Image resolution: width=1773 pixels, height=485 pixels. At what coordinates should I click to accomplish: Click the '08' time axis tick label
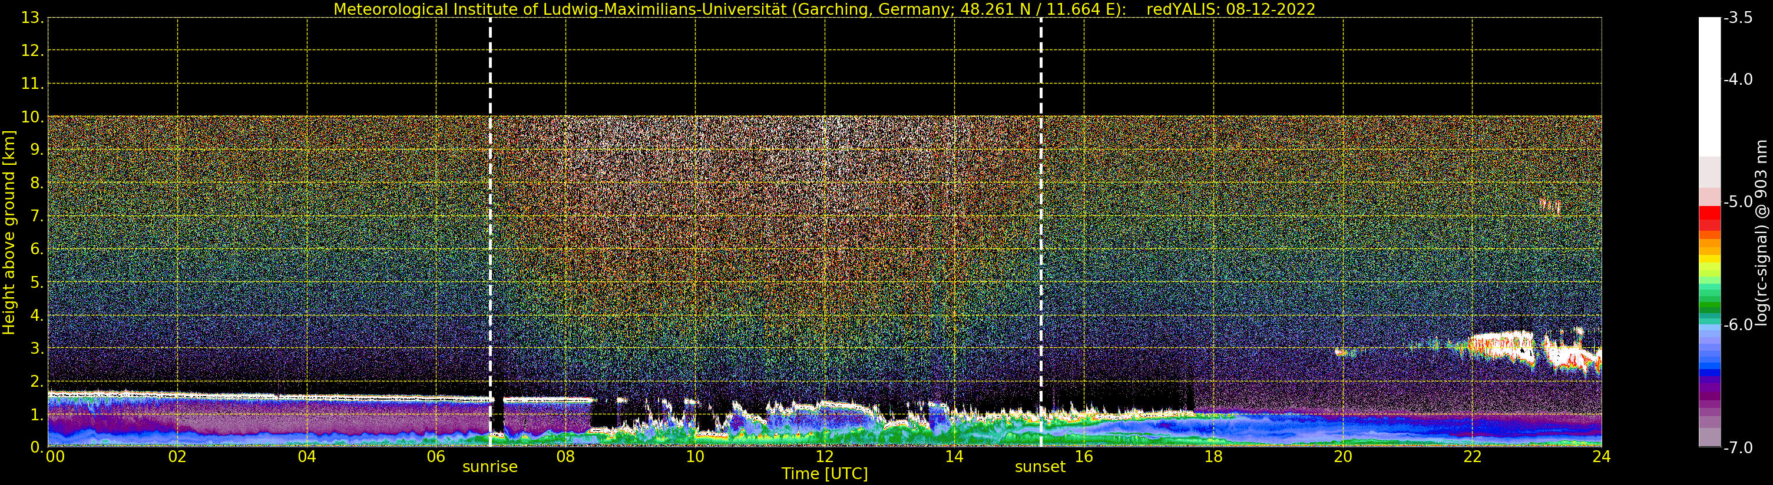pos(565,457)
